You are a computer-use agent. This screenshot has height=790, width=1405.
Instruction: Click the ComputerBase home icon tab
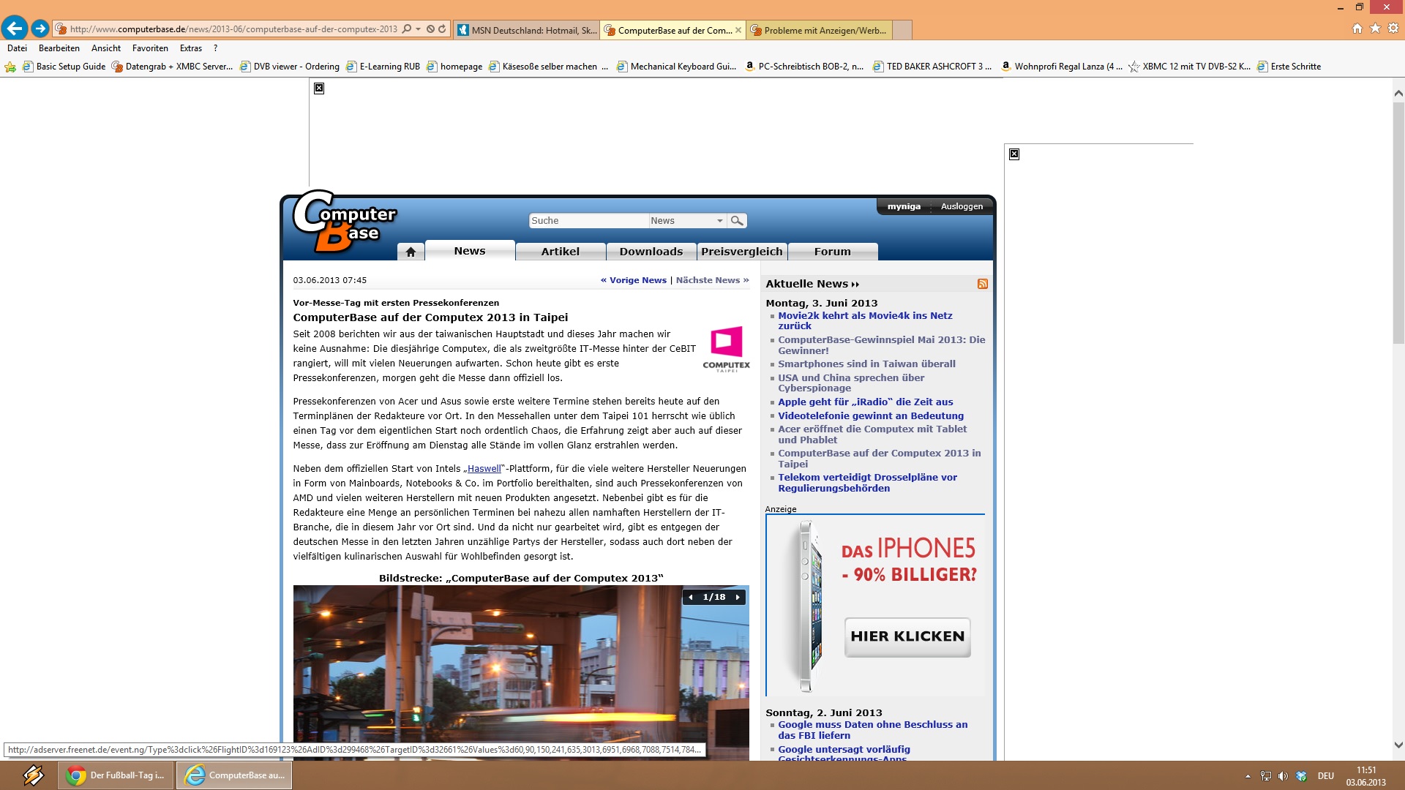click(411, 252)
